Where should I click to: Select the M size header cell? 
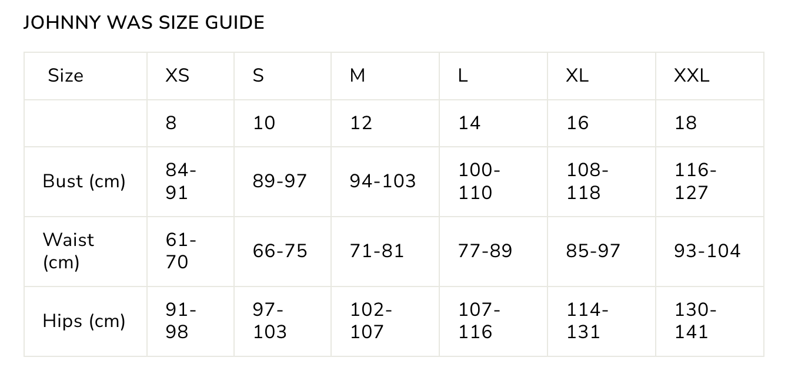pos(358,76)
